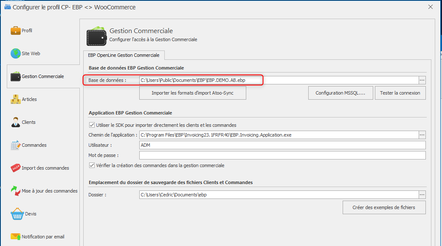Click the Mot de passe field
This screenshot has width=442, height=246.
pos(282,155)
